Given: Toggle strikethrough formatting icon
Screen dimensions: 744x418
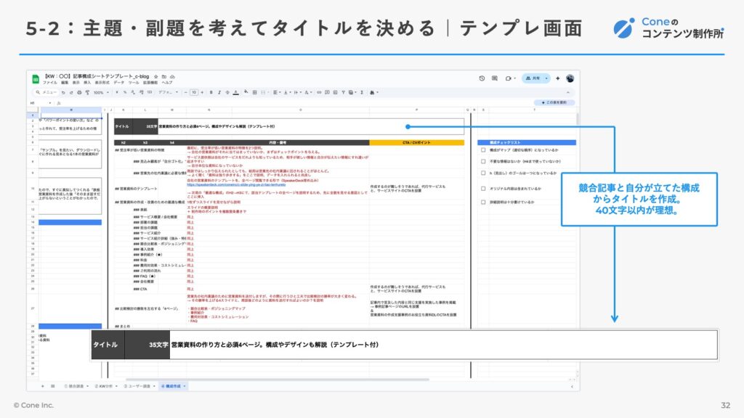Looking at the screenshot, I should coord(227,92).
